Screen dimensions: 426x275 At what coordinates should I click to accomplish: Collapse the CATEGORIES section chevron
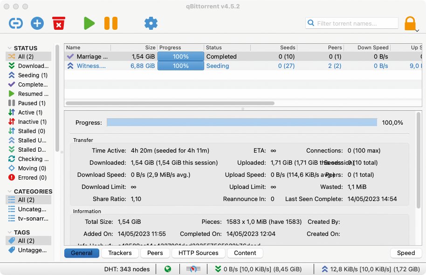click(x=9, y=191)
